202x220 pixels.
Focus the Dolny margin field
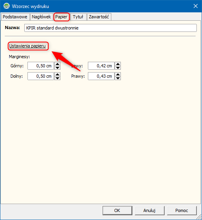coord(41,76)
